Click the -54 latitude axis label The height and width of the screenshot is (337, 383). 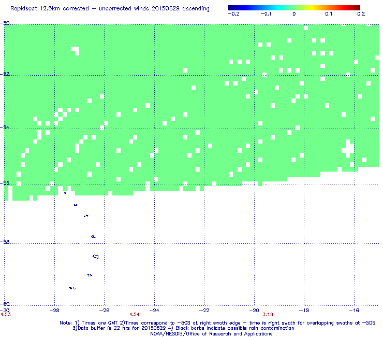5,127
